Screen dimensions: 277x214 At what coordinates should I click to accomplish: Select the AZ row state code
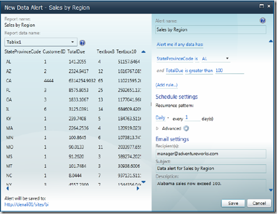pyautogui.click(x=9, y=71)
